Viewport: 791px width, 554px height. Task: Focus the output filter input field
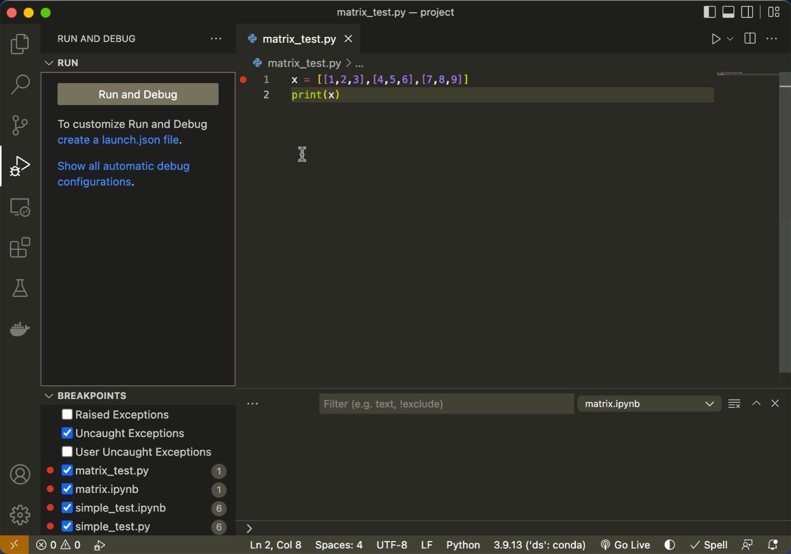click(x=446, y=404)
